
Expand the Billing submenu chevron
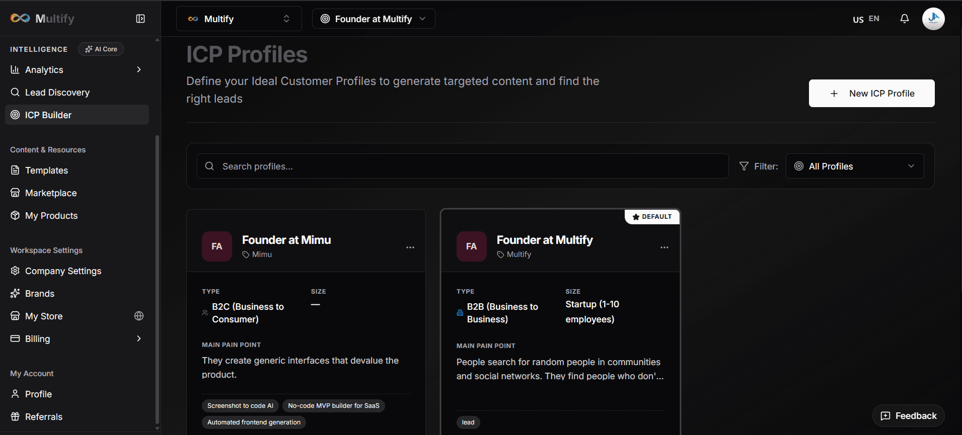[139, 338]
